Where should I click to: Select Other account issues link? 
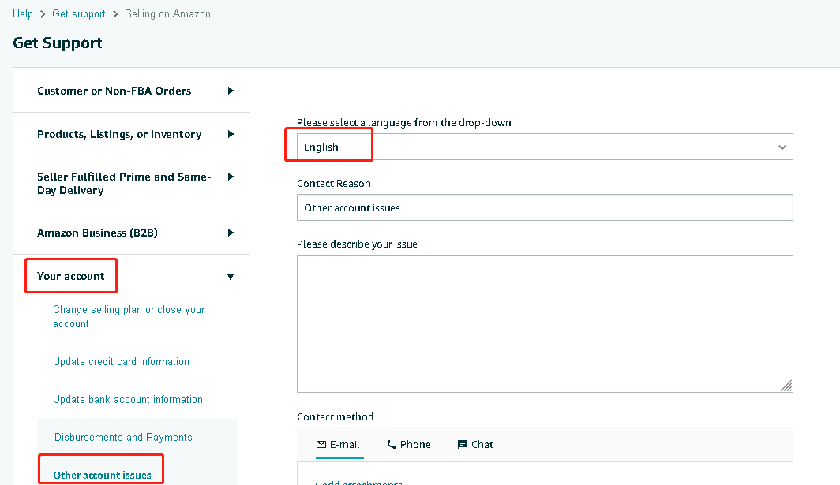(x=102, y=475)
